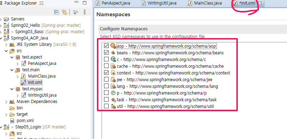Viewport: 287px width, 139px height.
Task: Expand the MainClass.java node in tree
Action: tap(18, 77)
